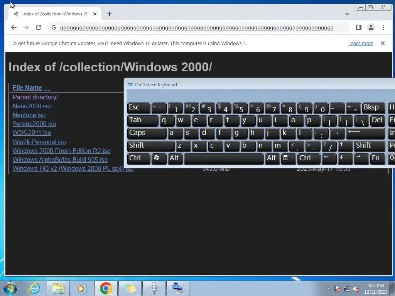Reload the page in Chrome
Screen dimensions: 395x296
39,27
